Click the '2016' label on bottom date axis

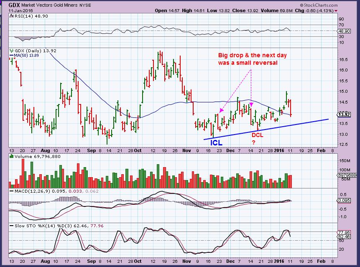point(279,261)
